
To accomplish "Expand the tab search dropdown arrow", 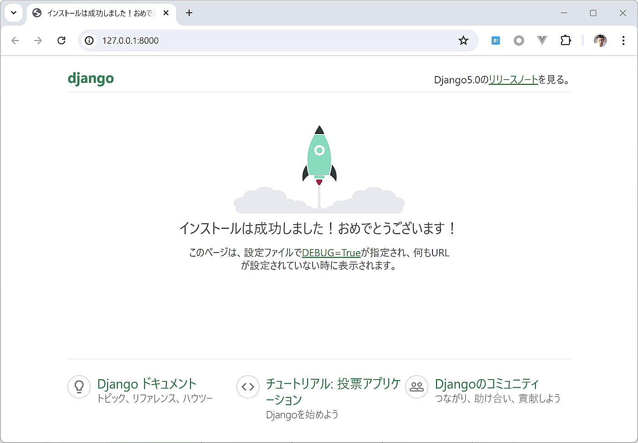I will coord(14,13).
